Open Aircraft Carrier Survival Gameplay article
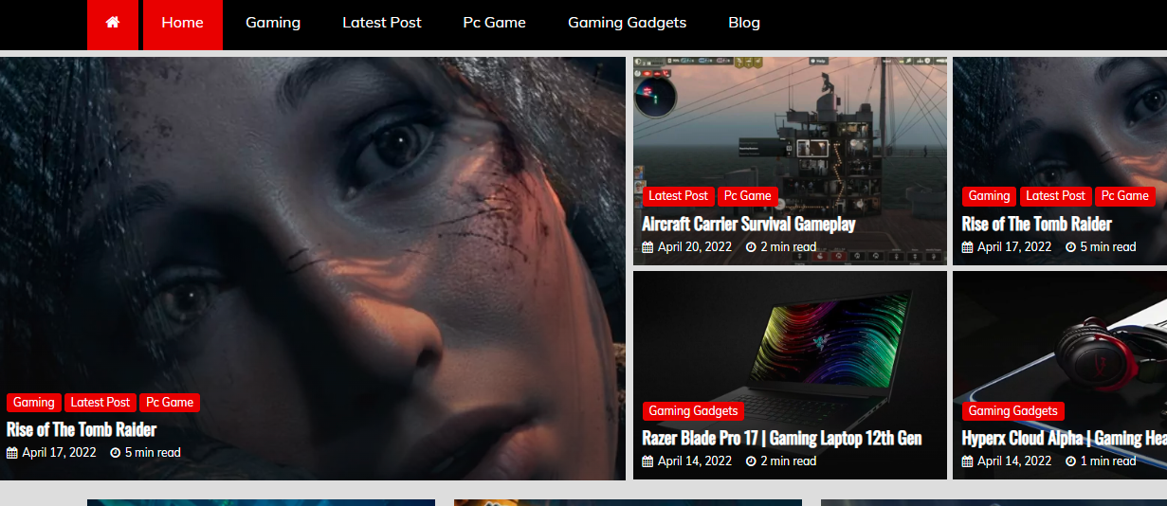The width and height of the screenshot is (1167, 506). (748, 225)
